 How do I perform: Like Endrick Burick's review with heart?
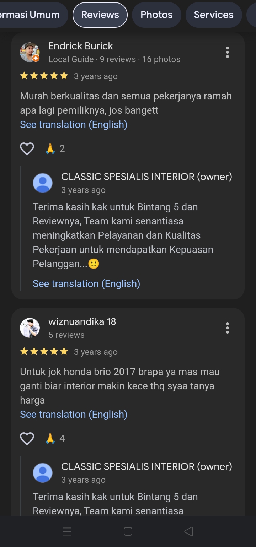(27, 149)
